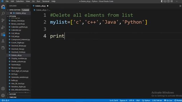Open the Testing flask icon

point(3,41)
